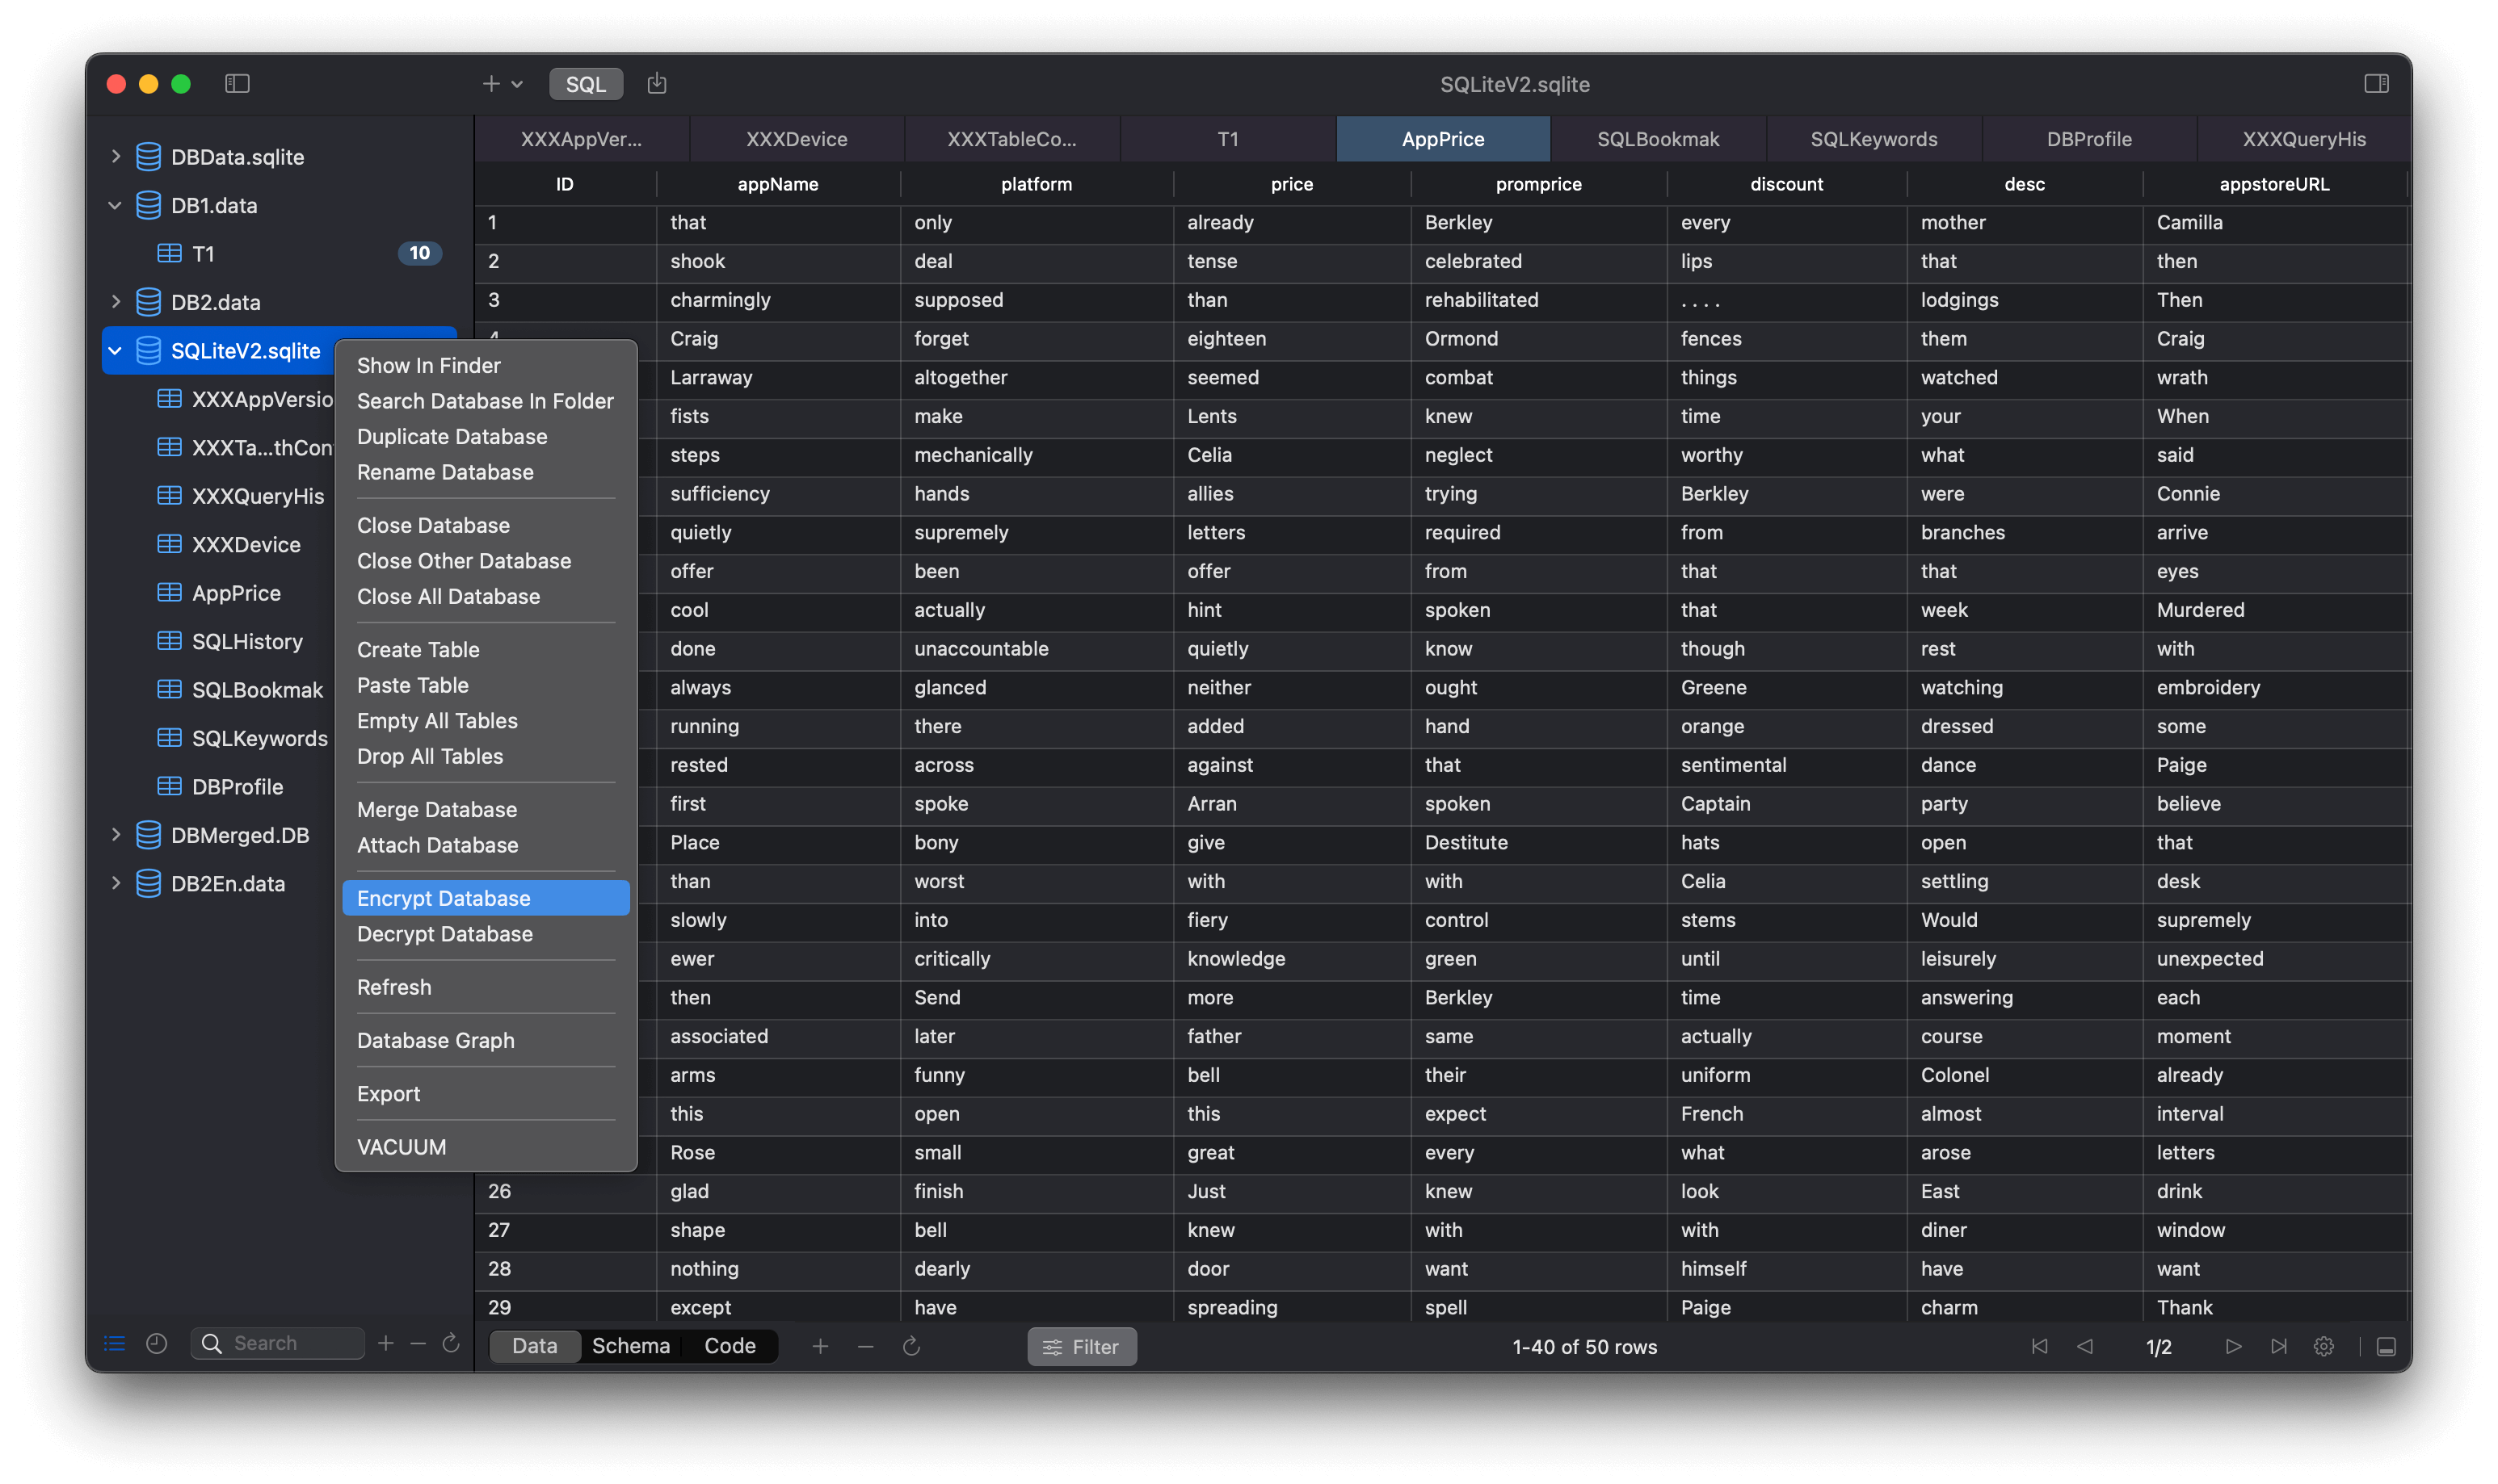Image resolution: width=2498 pixels, height=1484 pixels.
Task: Expand the DBData.sqlite database tree
Action: coord(115,156)
